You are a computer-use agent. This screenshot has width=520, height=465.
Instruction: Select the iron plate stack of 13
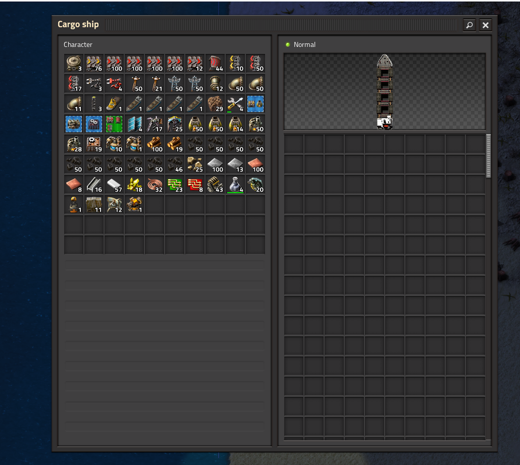click(235, 164)
